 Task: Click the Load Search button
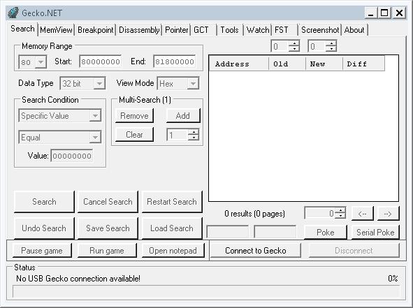172,228
